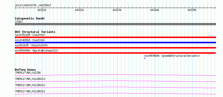Screen dimensions: 223x97
Task: Click the nsv5509994 (ByrskaBishop2022) red variant bar
Action: tap(115, 53)
